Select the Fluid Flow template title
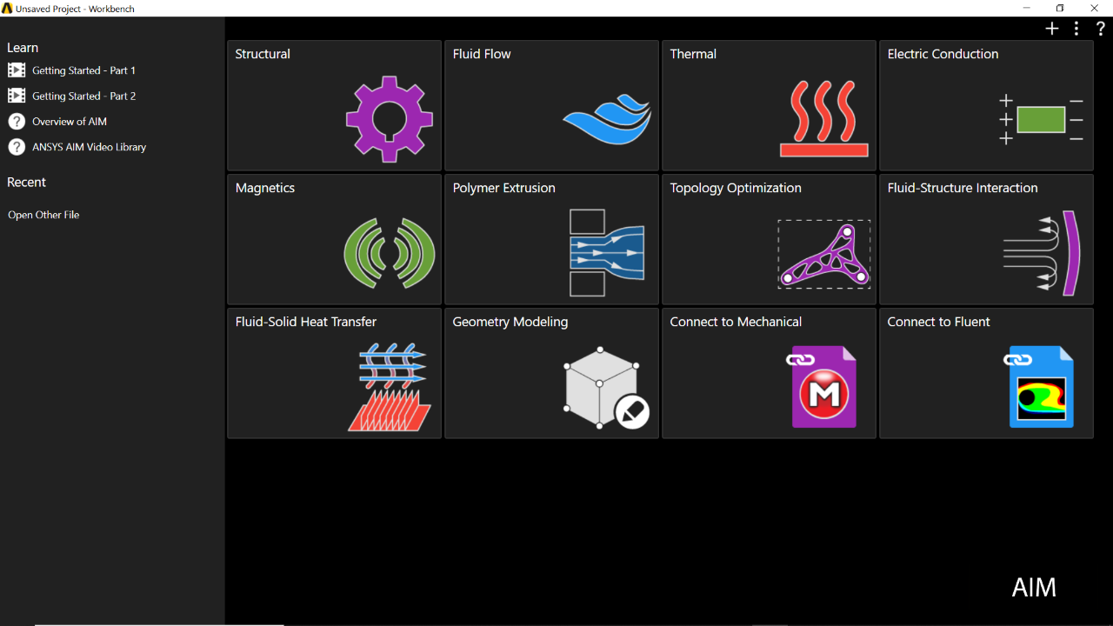 [x=482, y=54]
